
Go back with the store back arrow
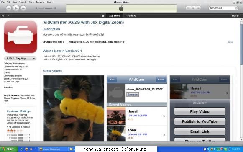(3, 15)
